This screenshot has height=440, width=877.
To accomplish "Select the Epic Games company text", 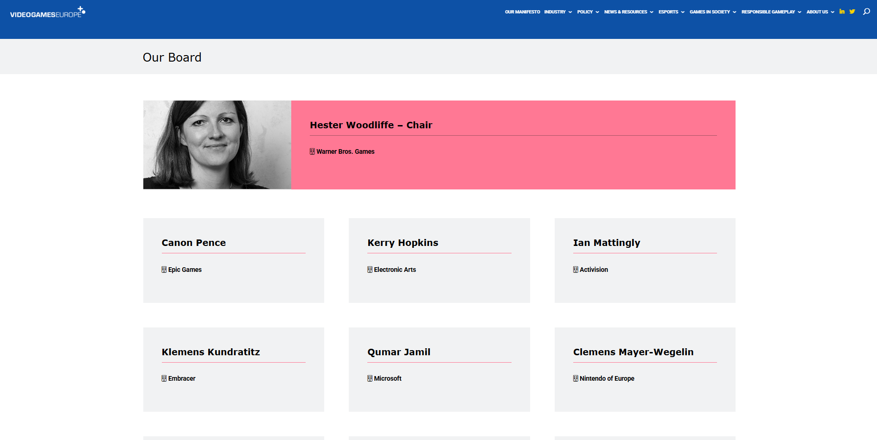I will click(185, 270).
